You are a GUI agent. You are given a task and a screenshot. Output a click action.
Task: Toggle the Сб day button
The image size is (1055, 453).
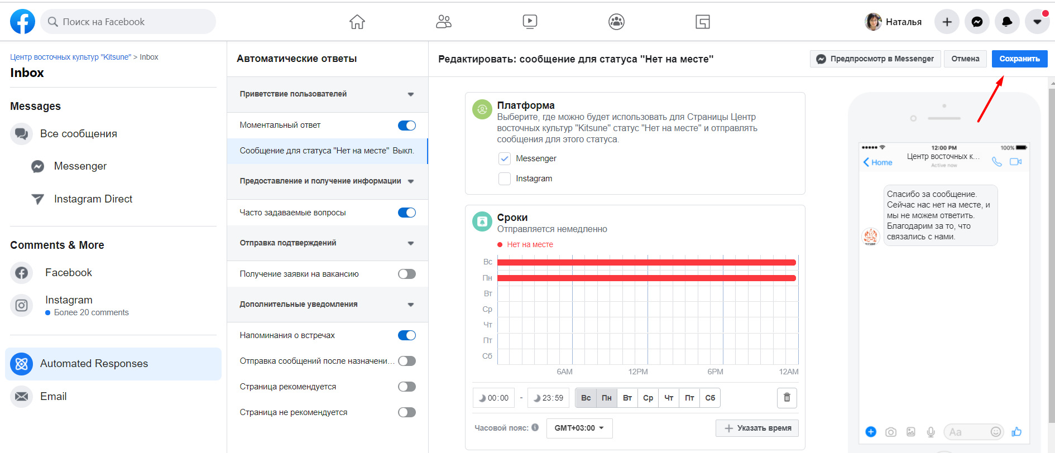point(710,398)
